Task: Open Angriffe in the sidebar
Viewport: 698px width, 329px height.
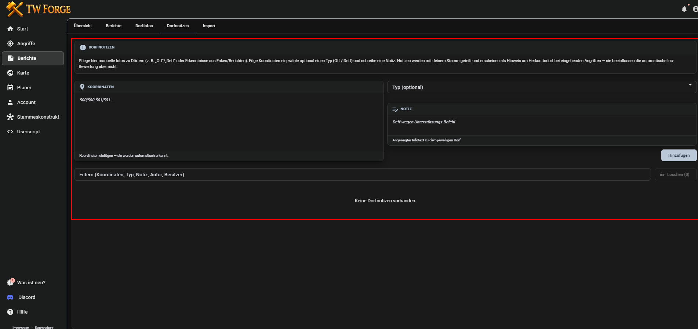Action: (x=33, y=43)
